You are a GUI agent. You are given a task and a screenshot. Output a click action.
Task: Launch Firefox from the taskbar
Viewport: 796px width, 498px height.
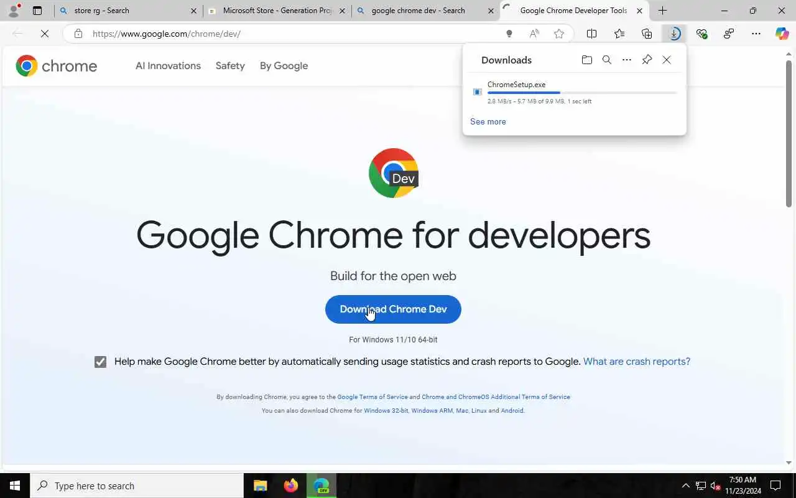pos(290,486)
